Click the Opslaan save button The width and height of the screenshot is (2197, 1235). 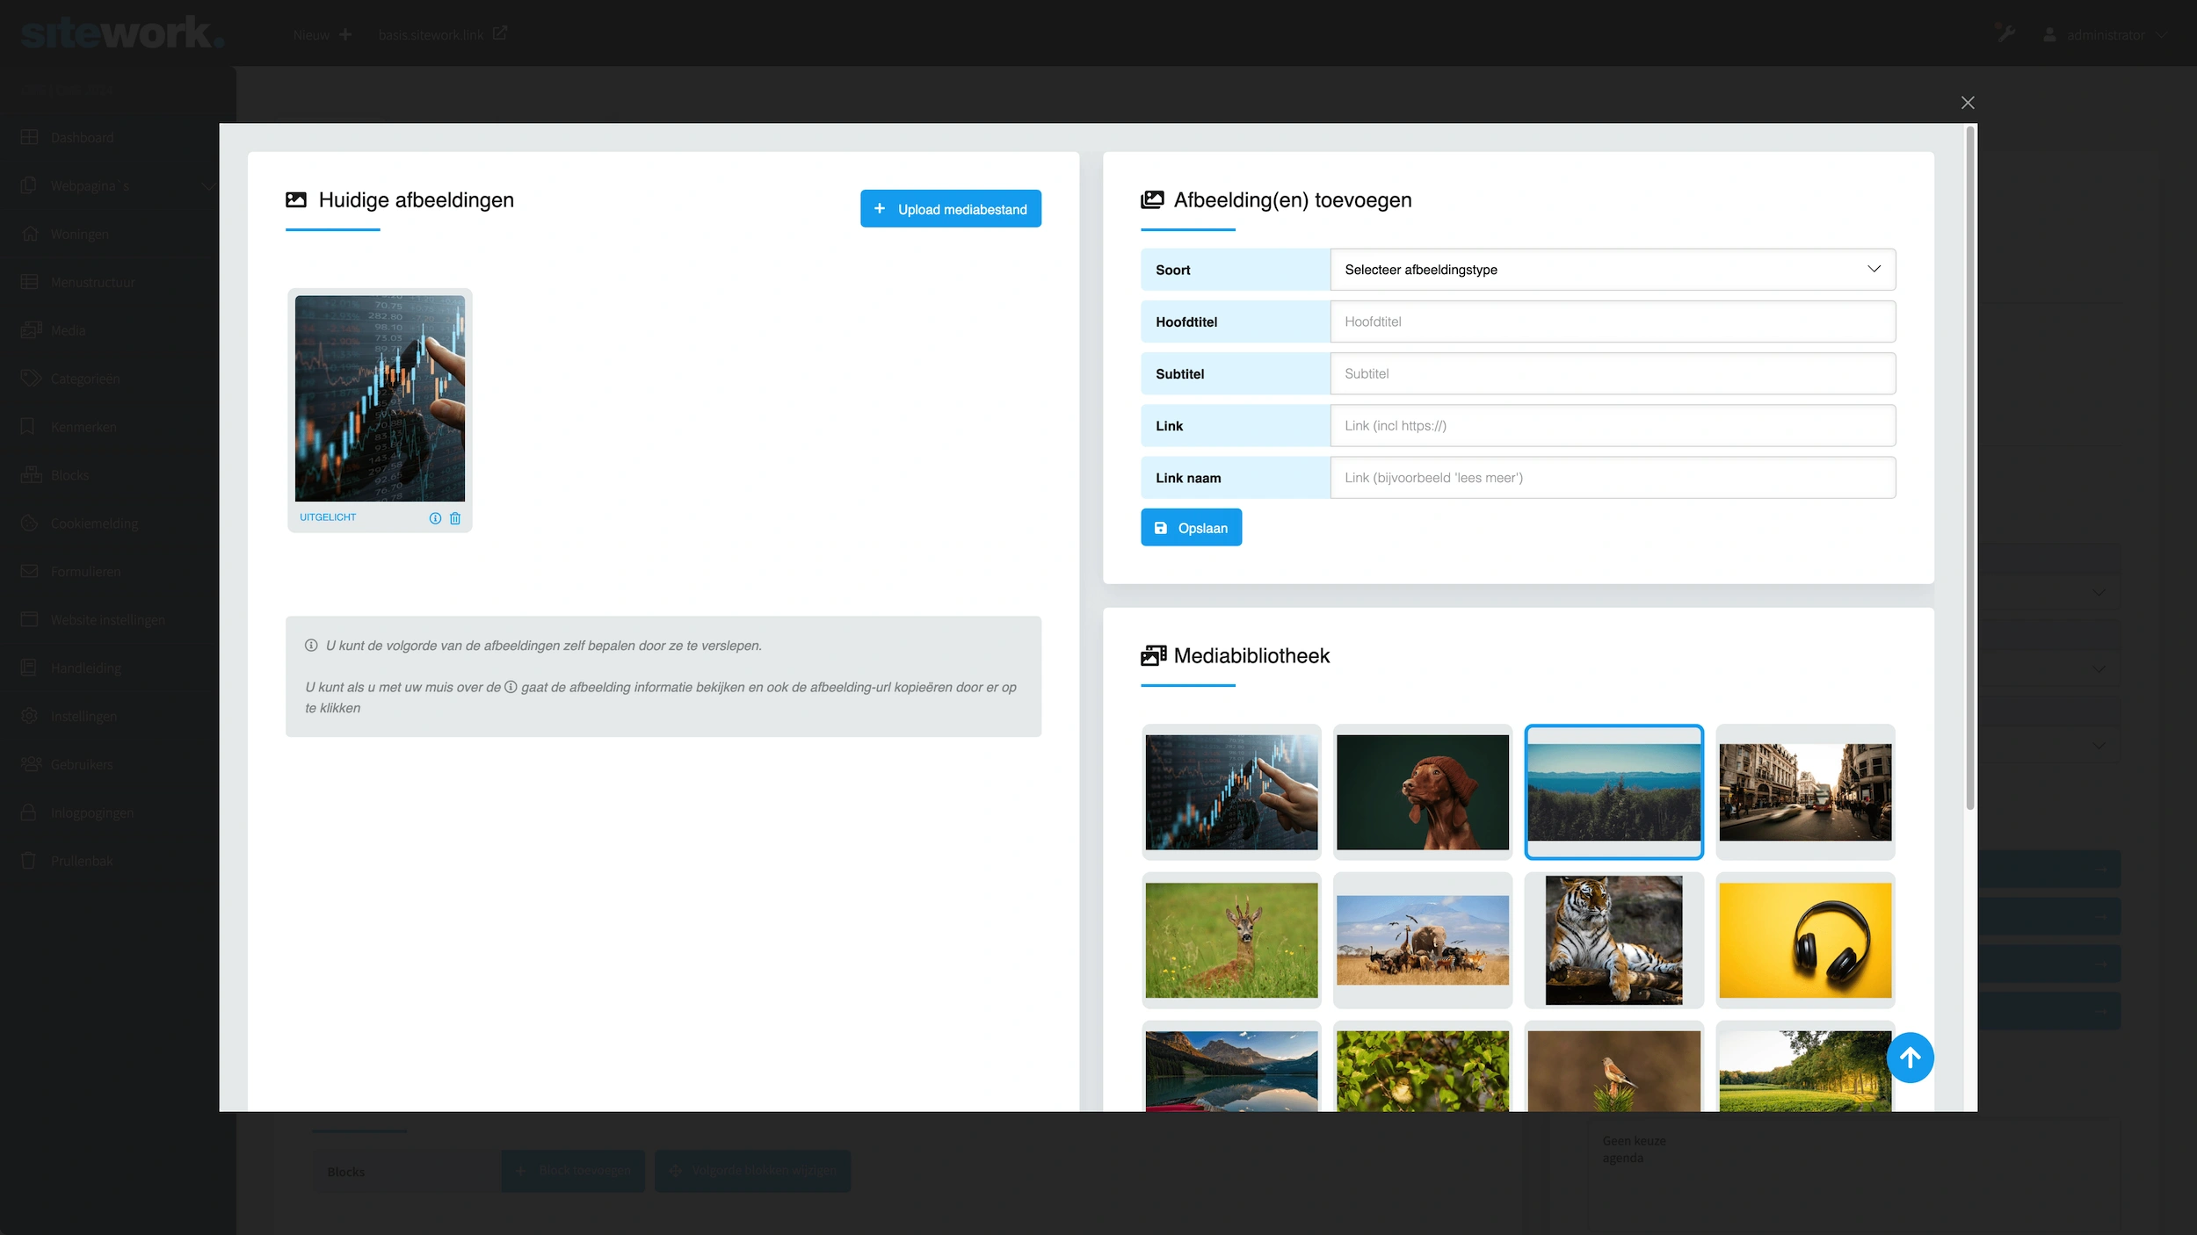(1191, 528)
